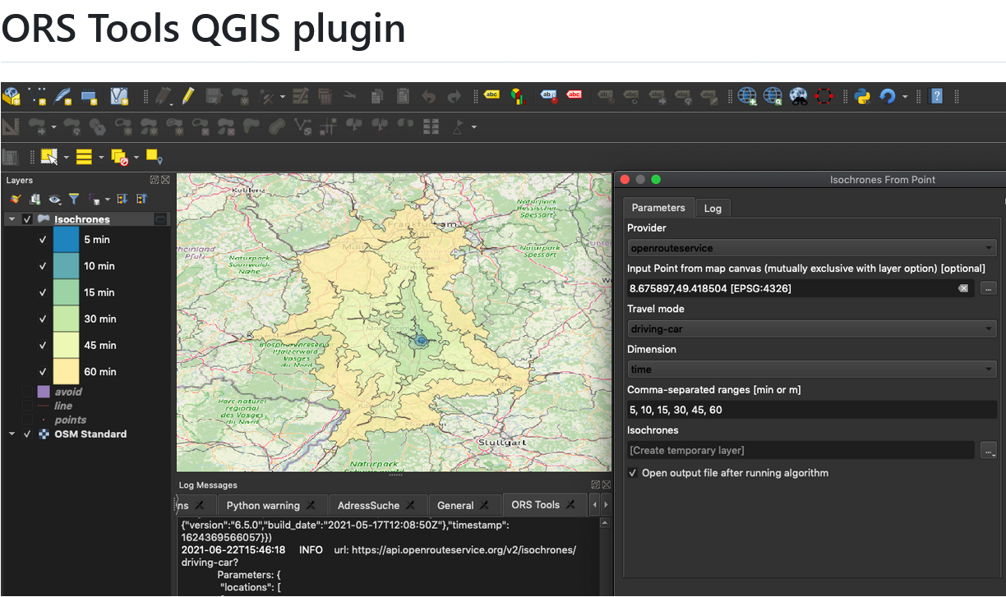Click the comma-separated ranges input field
This screenshot has width=1006, height=597.
[x=811, y=409]
